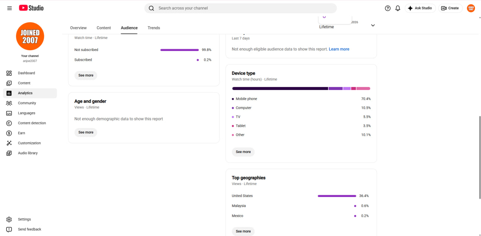Switch to the analytics Content tab
Image resolution: width=481 pixels, height=236 pixels.
[104, 28]
